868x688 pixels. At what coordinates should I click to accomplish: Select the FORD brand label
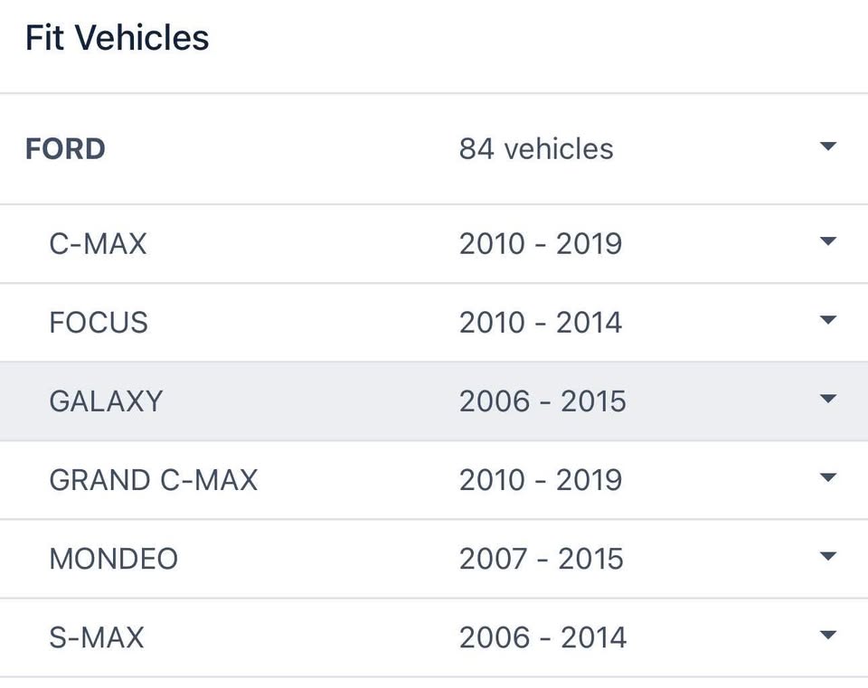(65, 149)
